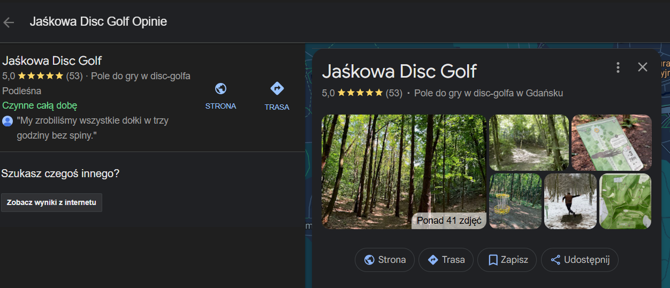The width and height of the screenshot is (670, 288).
Task: Open the green course map thumbnail
Action: pos(625,201)
